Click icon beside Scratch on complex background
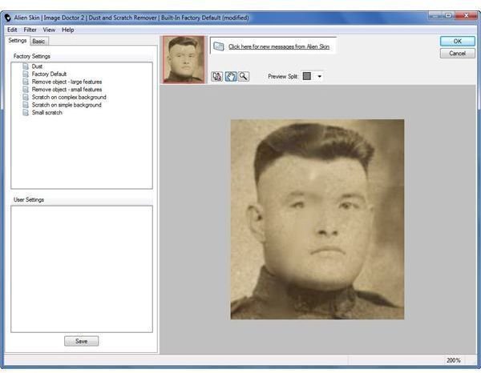This screenshot has width=481, height=373. pos(26,97)
